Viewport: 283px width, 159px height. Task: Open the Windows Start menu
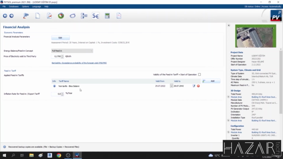click(4, 155)
